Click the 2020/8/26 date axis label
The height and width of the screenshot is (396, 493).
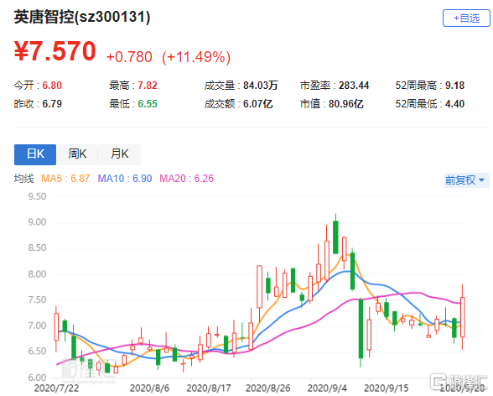pos(268,388)
